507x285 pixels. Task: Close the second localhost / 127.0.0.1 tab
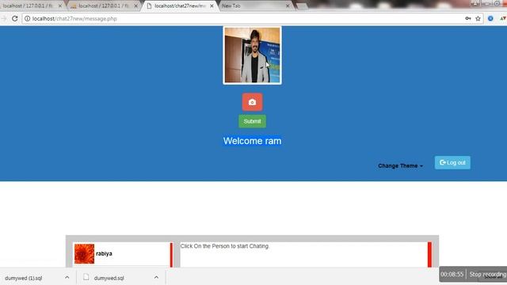tap(135, 6)
